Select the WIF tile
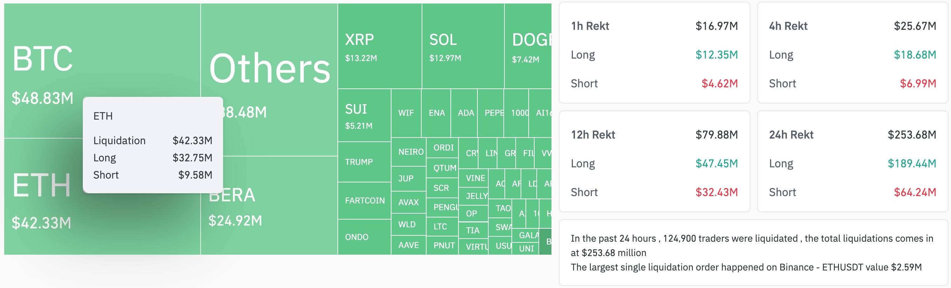 406,113
